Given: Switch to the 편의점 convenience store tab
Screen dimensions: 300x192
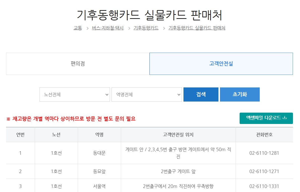Looking at the screenshot, I should point(78,64).
